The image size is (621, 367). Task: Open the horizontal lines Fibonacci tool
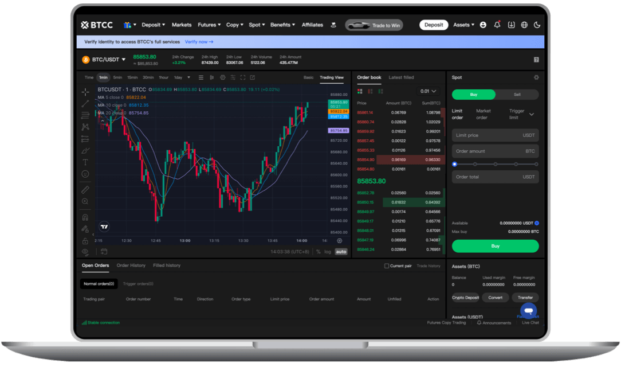pyautogui.click(x=85, y=115)
